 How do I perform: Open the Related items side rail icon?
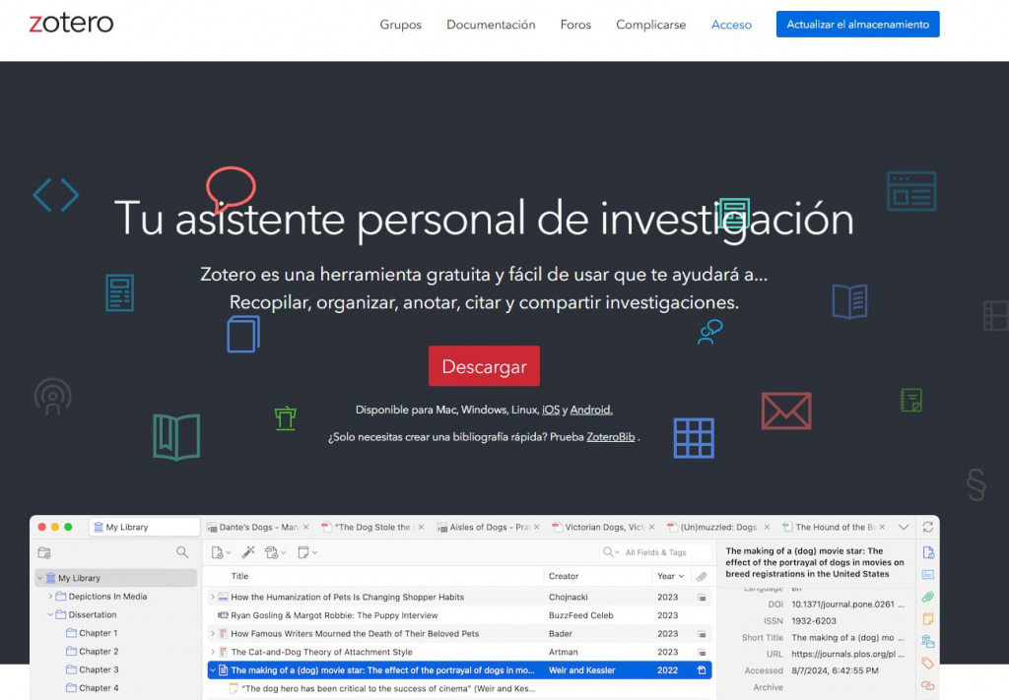[x=928, y=685]
